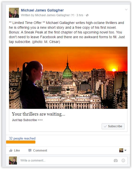Click commenter avatar beside comment box

13,161
